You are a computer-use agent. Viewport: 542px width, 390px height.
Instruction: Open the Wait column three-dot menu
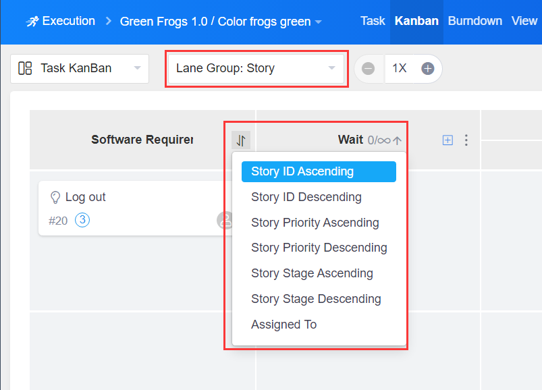[466, 140]
